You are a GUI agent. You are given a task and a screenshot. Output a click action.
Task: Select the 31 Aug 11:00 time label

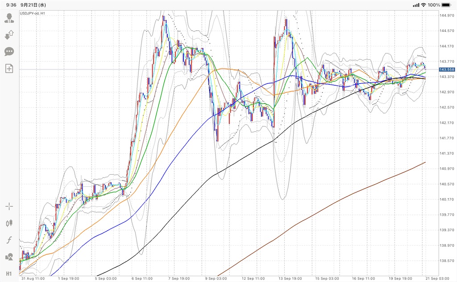[x=33, y=278]
